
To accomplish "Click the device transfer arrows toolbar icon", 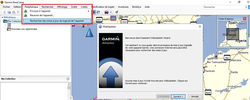I will (98, 12).
